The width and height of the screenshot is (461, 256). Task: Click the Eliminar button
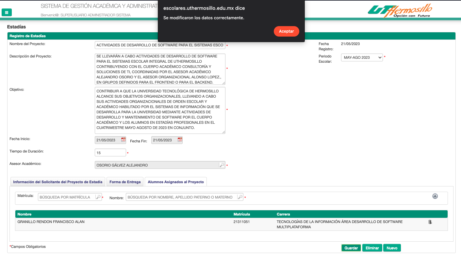tap(372, 248)
